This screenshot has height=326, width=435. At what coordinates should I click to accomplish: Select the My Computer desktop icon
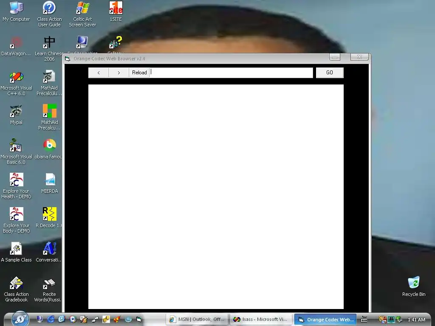(16, 11)
